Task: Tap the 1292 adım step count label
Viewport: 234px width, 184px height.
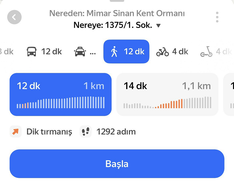Action: pyautogui.click(x=116, y=132)
